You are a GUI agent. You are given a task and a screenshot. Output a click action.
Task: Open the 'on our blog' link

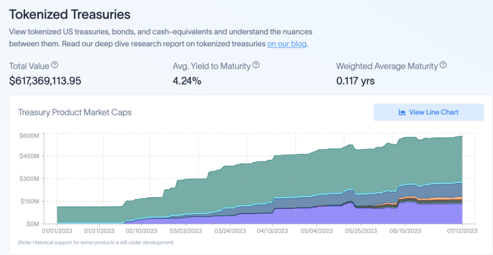click(x=287, y=43)
